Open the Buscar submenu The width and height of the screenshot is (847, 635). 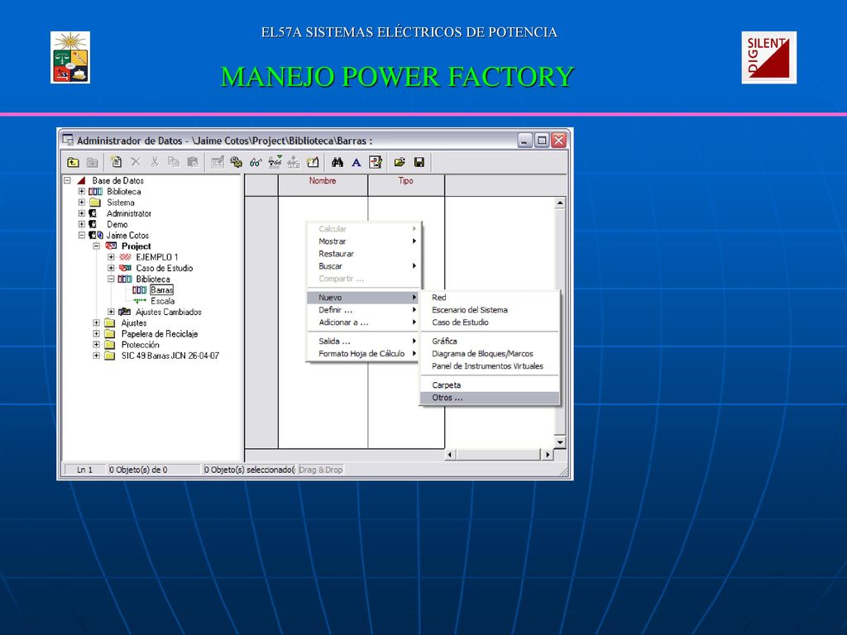(362, 266)
